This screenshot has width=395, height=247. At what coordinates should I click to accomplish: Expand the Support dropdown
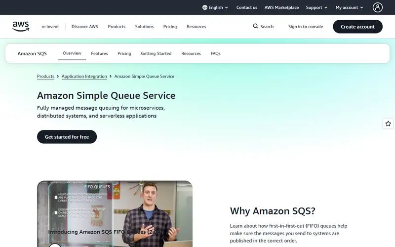[x=316, y=7]
